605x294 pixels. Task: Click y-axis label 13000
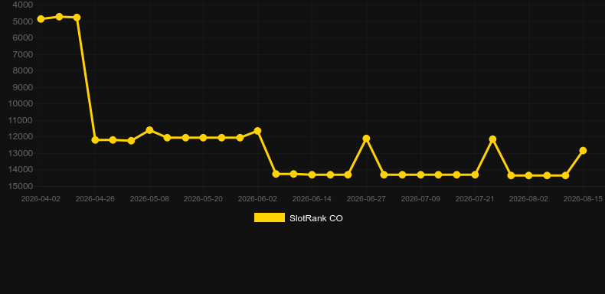(x=21, y=153)
